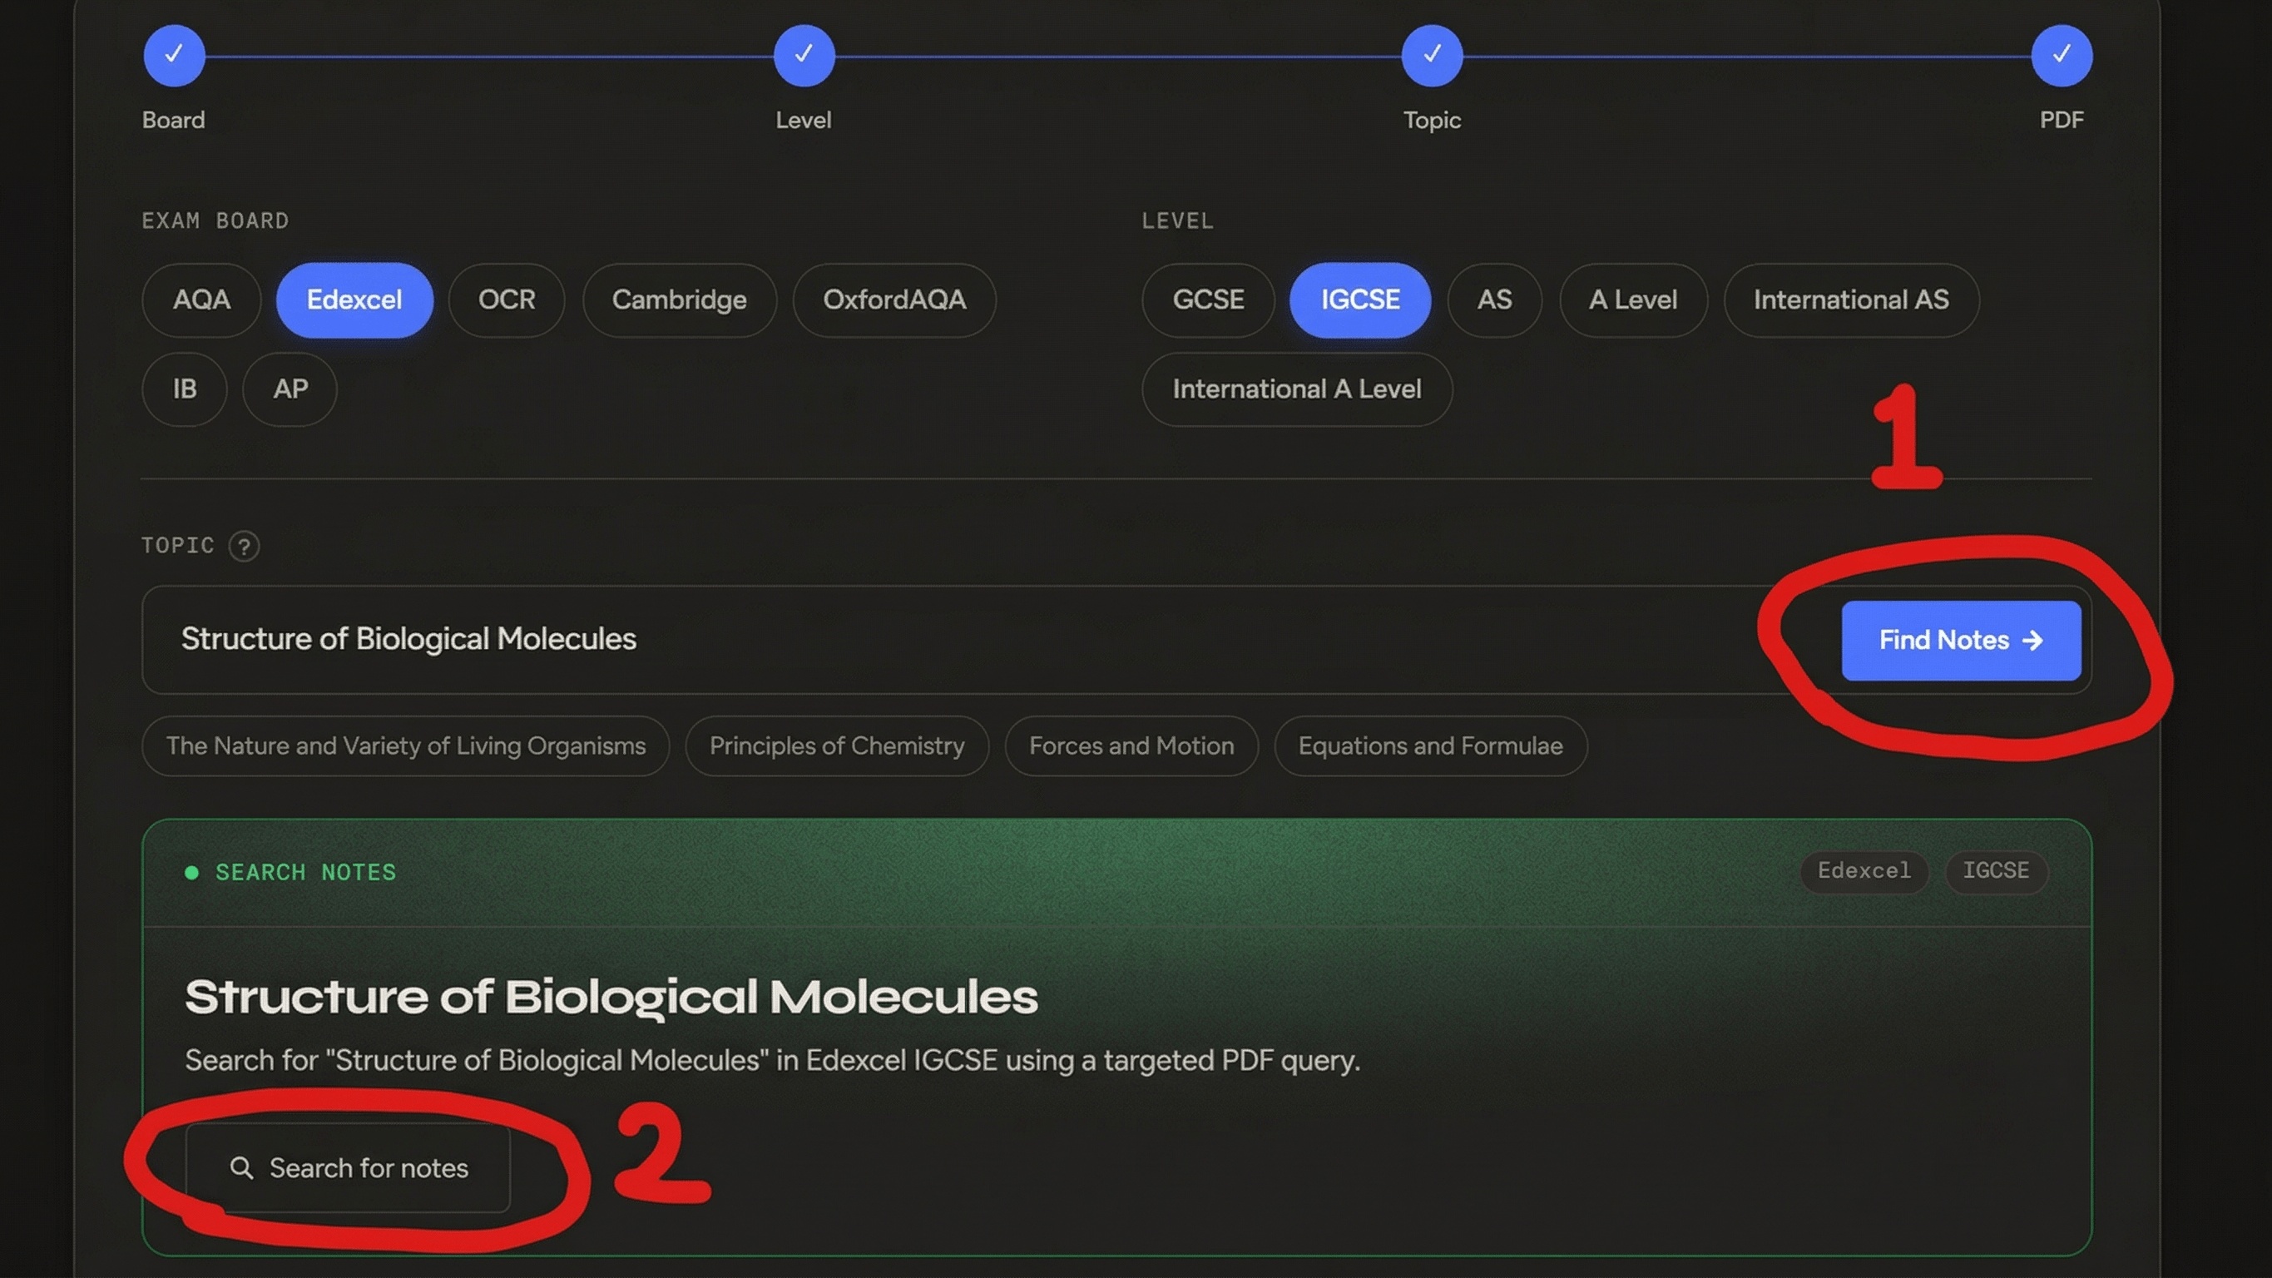Choose the IB exam board

tap(185, 389)
